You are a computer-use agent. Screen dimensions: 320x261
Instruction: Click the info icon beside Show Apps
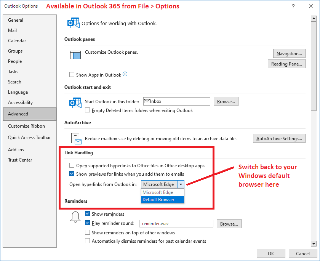click(125, 75)
